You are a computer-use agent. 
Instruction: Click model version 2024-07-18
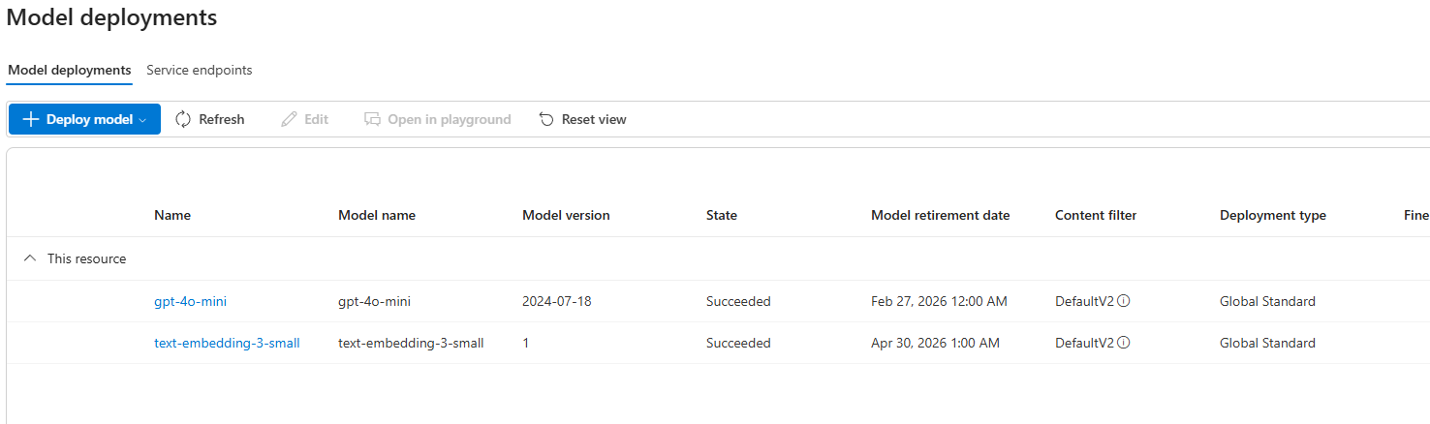click(x=557, y=301)
